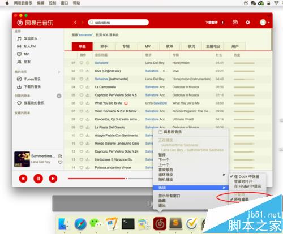Screen dimensions: 283x234
Task: Enable 登录时打开 in the options submenu
Action: (x=243, y=181)
